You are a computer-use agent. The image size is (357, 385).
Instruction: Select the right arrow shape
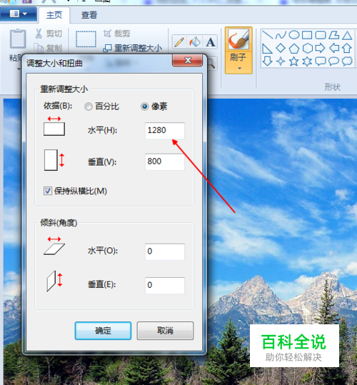[x=320, y=48]
